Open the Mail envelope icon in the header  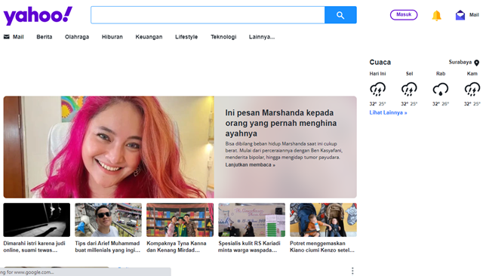[460, 15]
